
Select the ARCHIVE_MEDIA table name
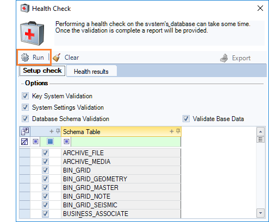pos(86,162)
